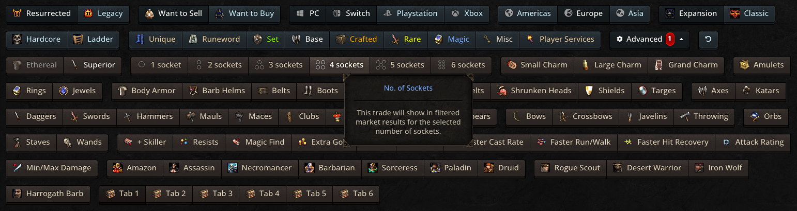
Task: Choose the Grand Charm icon filter
Action: (658, 65)
